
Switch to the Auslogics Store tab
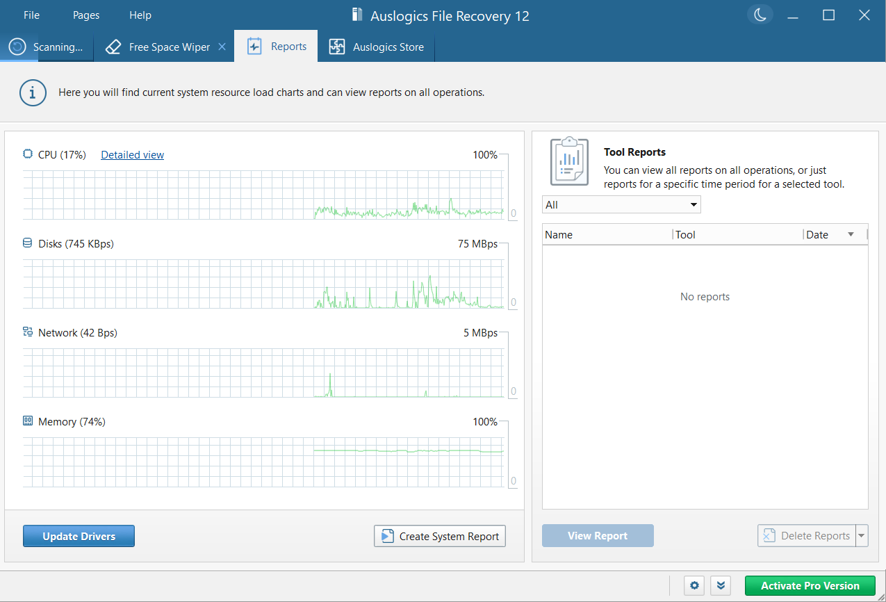pos(376,47)
